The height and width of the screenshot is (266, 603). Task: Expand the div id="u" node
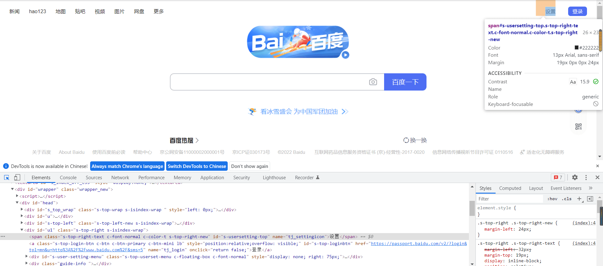(22, 216)
